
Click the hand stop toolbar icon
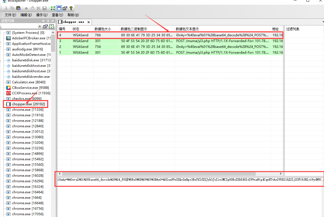click(x=32, y=8)
